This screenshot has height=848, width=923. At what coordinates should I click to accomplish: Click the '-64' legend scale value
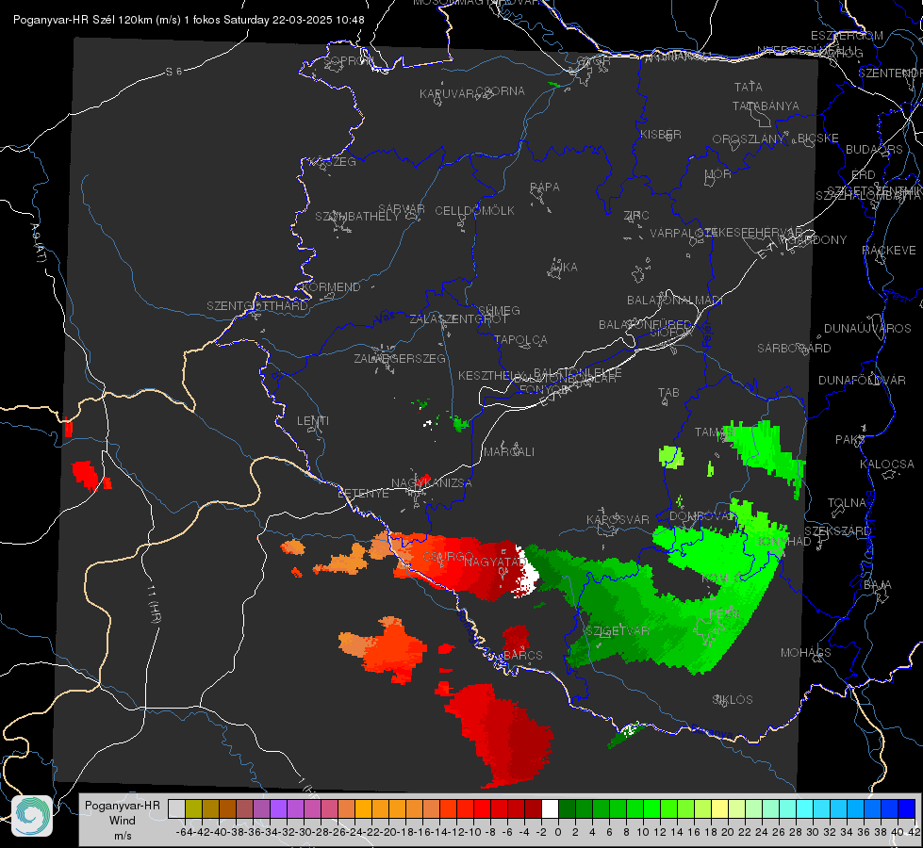(184, 832)
